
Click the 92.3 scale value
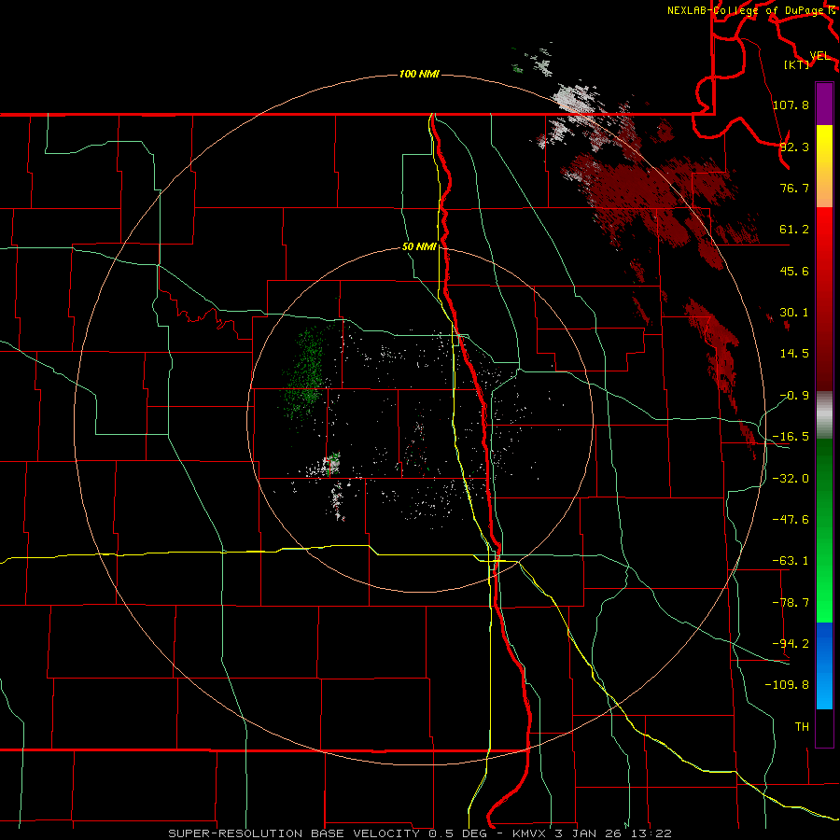click(x=794, y=147)
